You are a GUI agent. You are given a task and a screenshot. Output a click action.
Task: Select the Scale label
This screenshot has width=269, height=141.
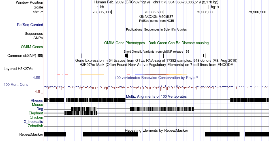38,7
